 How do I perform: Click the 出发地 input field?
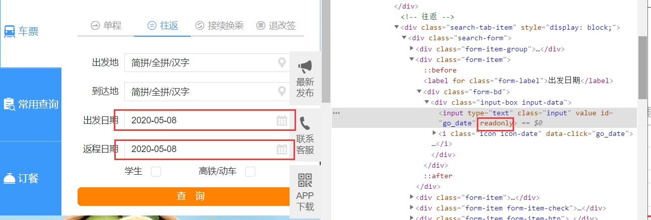tap(201, 63)
